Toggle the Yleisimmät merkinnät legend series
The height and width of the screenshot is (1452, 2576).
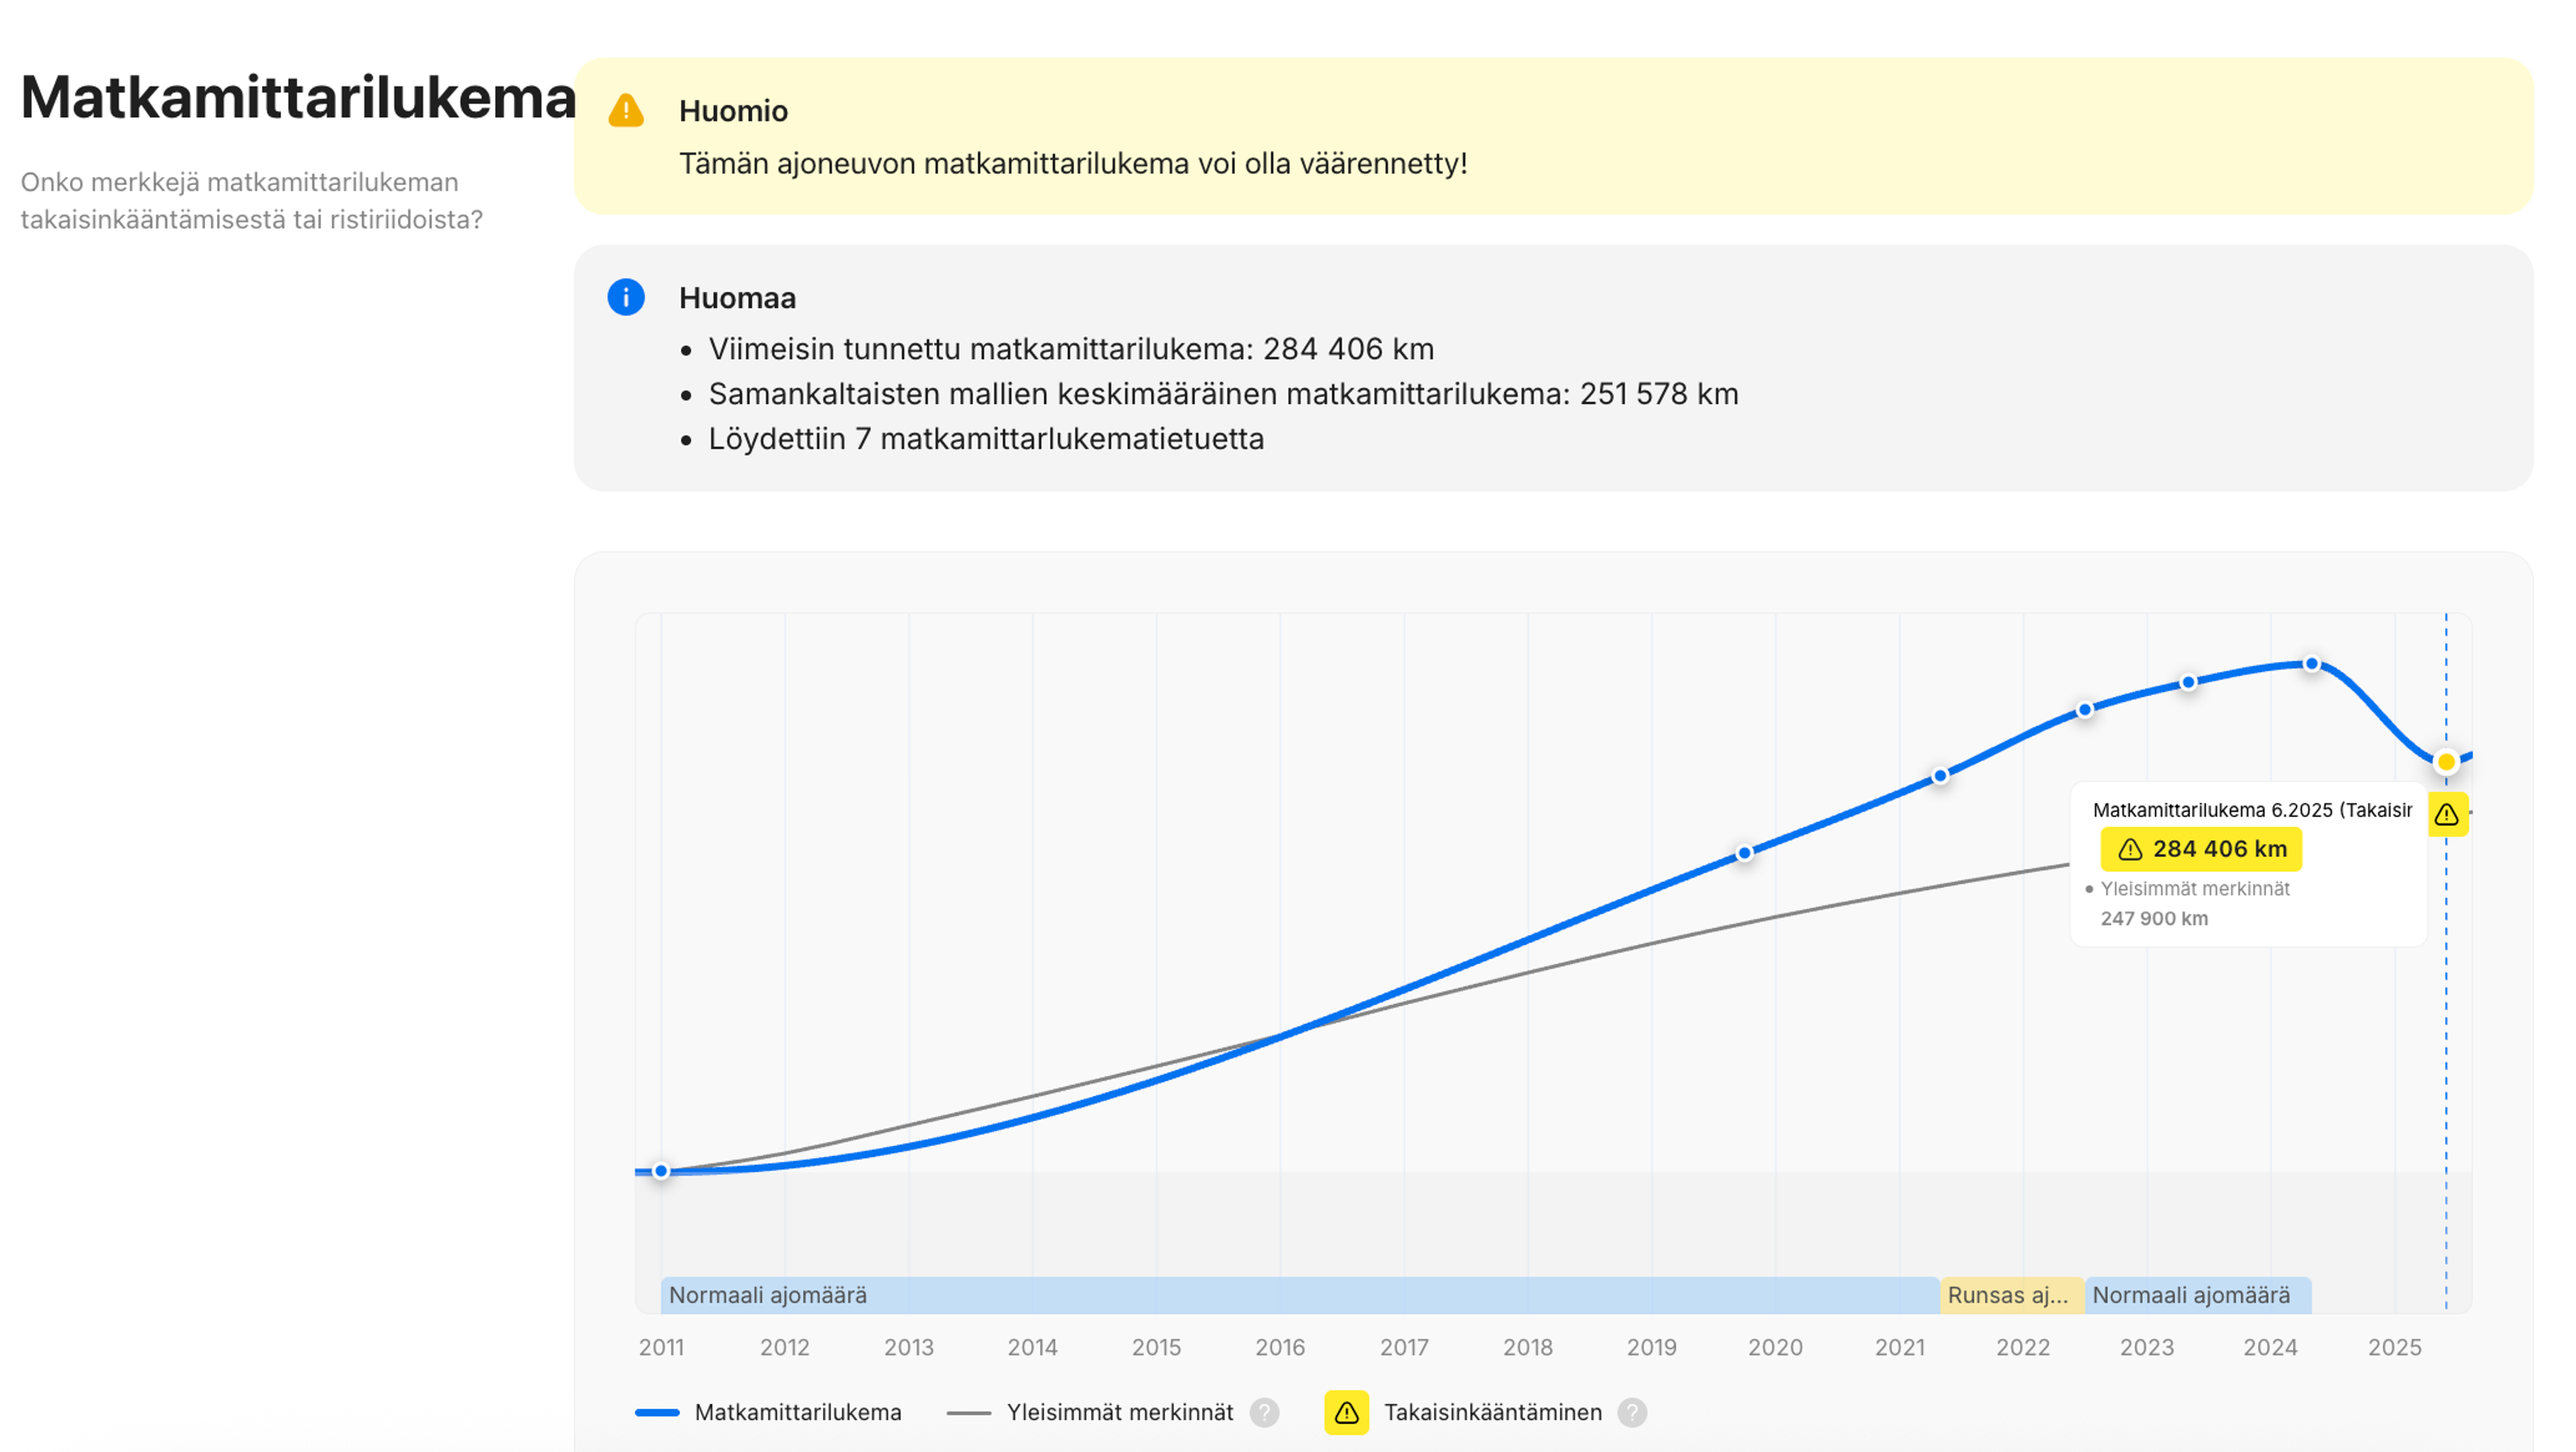pyautogui.click(x=1119, y=1412)
